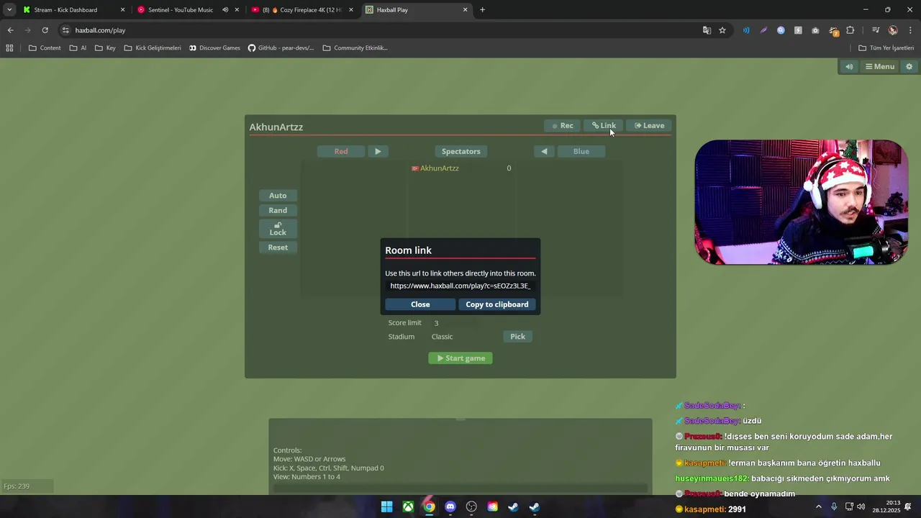Screen dimensions: 921x518
Task: Click the translate page icon
Action: (x=707, y=30)
